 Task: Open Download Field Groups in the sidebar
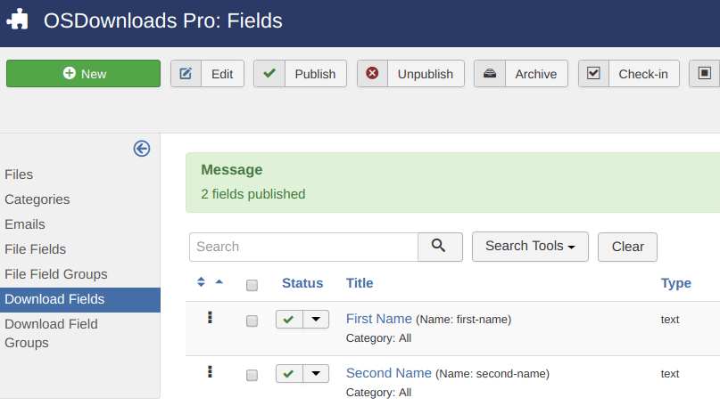point(51,333)
